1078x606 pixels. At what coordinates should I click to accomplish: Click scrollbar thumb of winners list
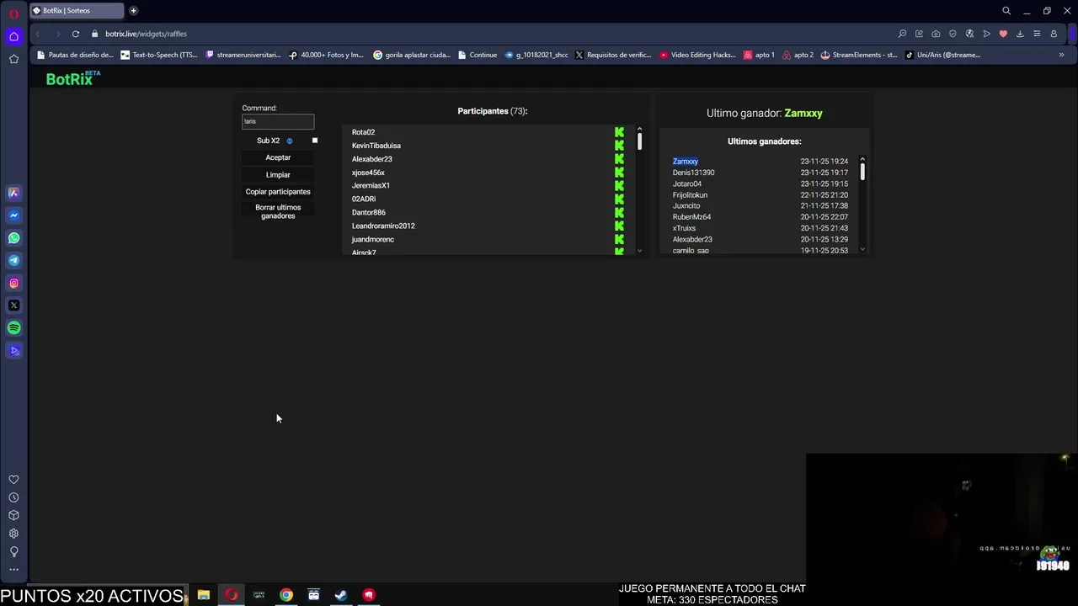[862, 172]
